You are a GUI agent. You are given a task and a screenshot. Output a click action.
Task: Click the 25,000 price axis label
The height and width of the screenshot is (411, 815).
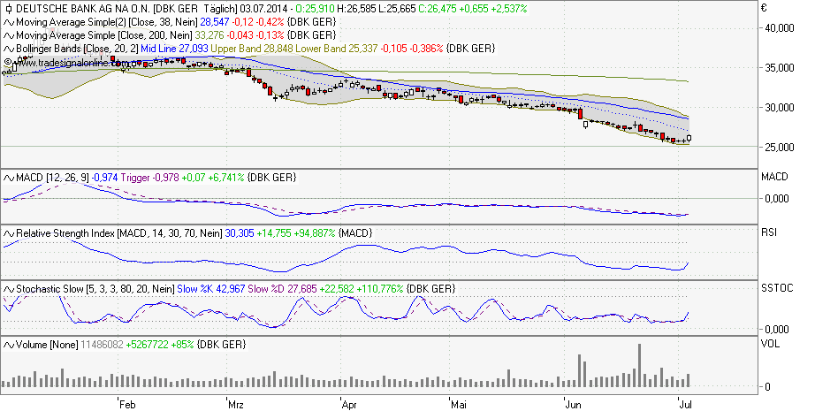(779, 148)
